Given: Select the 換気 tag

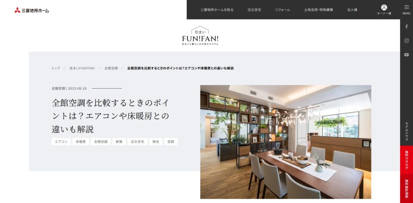Looking at the screenshot, I should 156,142.
